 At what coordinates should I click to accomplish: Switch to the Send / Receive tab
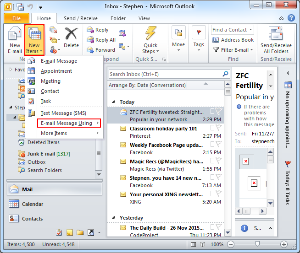point(81,18)
